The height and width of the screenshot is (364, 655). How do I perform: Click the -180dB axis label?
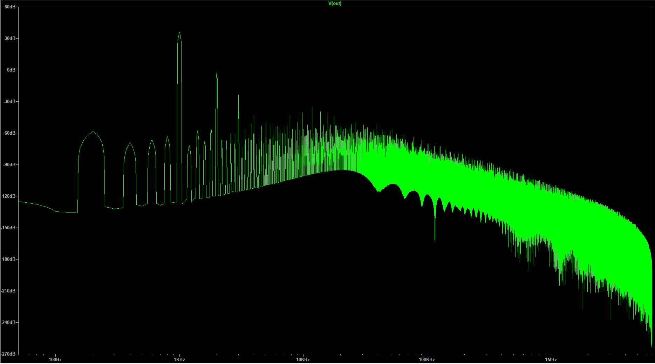point(8,259)
